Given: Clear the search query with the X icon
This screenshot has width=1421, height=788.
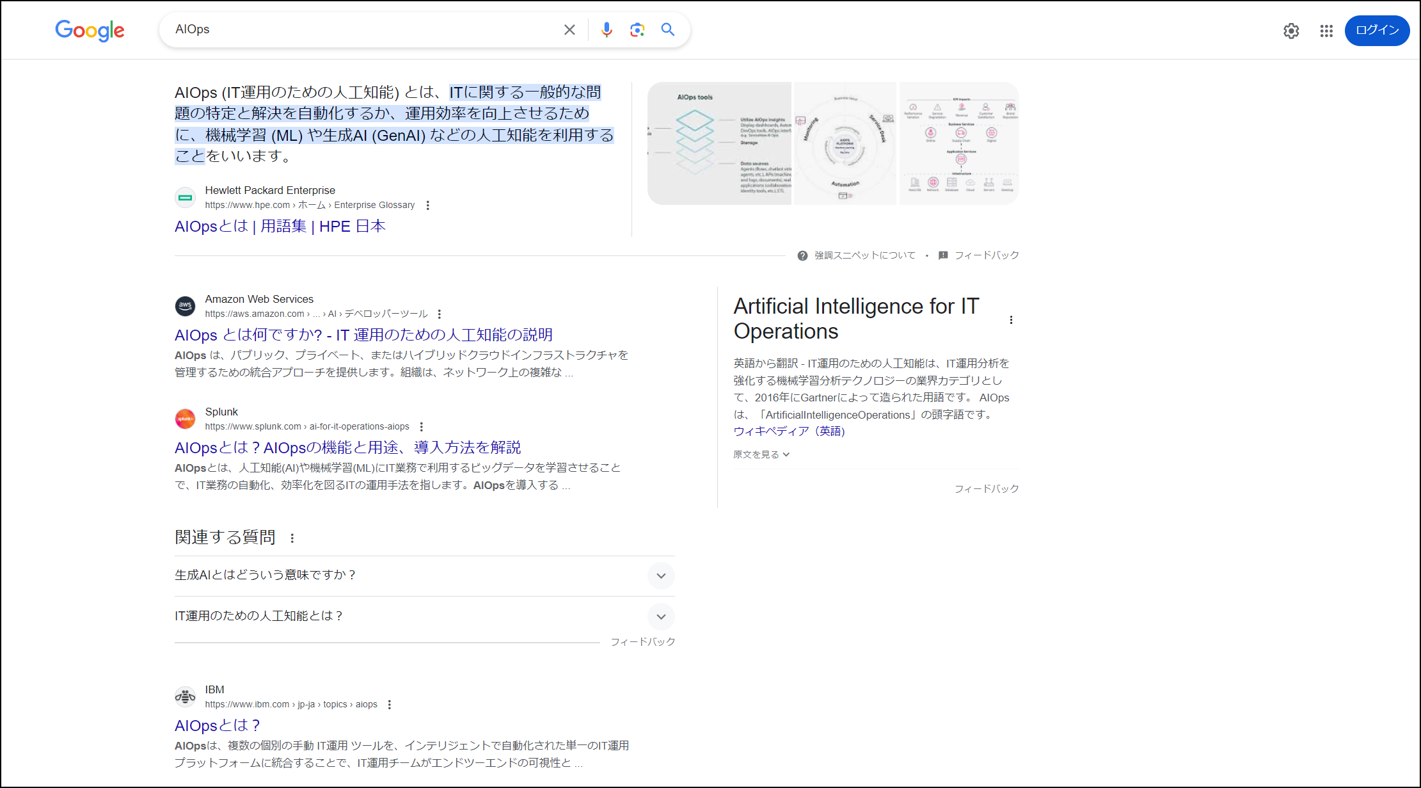Looking at the screenshot, I should (569, 29).
